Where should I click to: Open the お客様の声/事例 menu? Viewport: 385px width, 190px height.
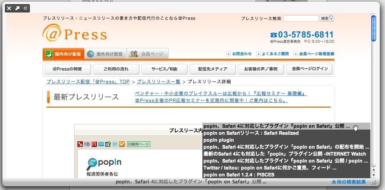pyautogui.click(x=261, y=69)
